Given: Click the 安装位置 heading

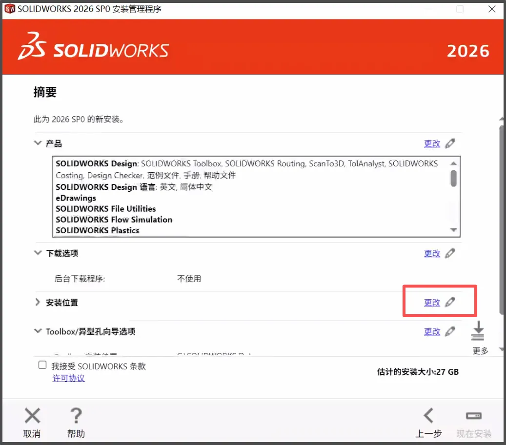Looking at the screenshot, I should coord(62,303).
